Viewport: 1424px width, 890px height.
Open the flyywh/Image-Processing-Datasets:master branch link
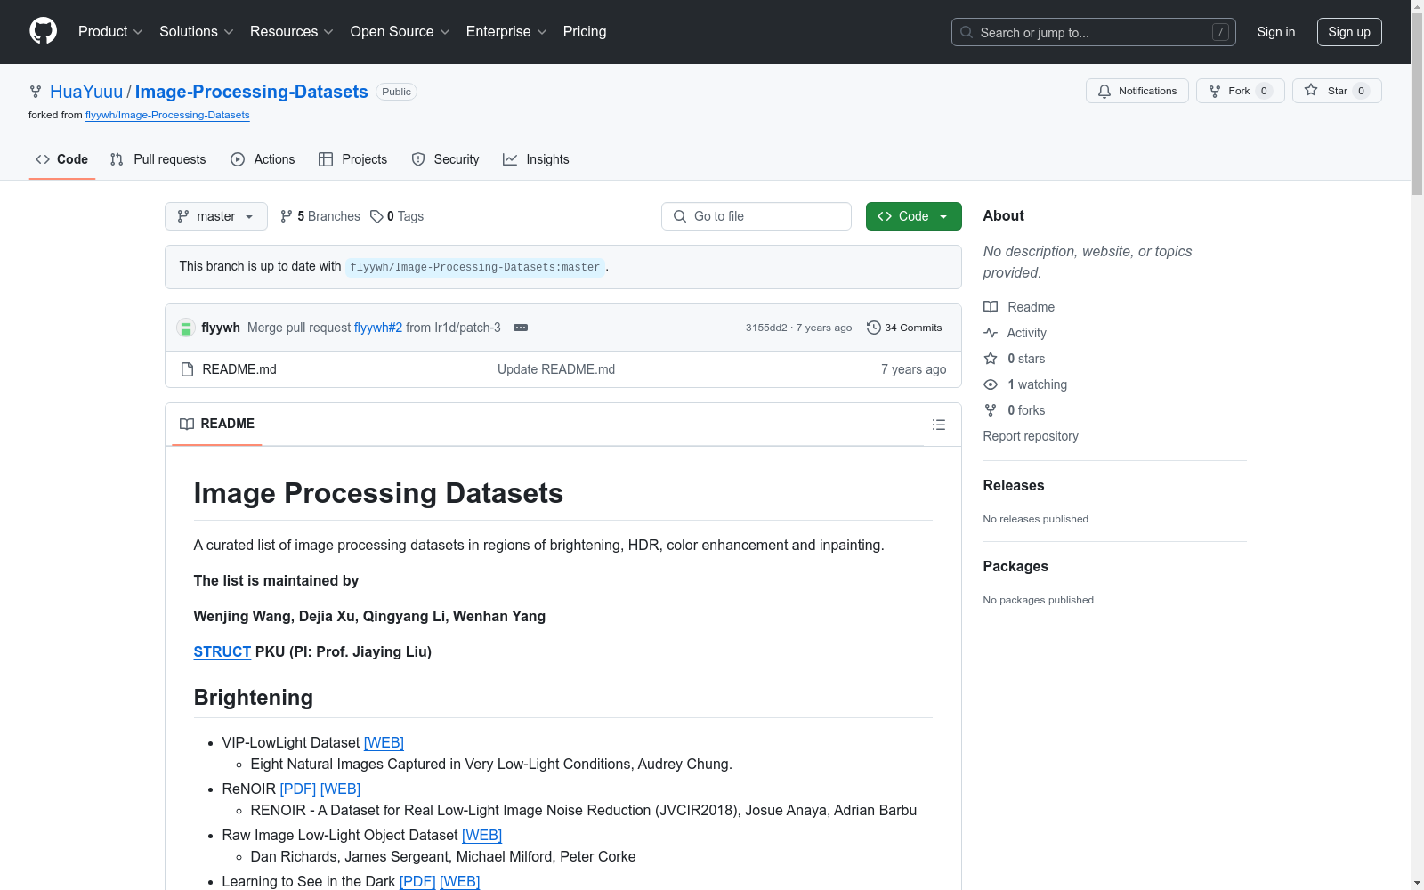(475, 267)
